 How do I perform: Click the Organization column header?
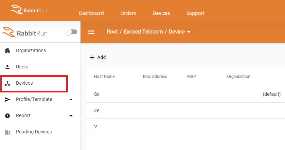238,77
